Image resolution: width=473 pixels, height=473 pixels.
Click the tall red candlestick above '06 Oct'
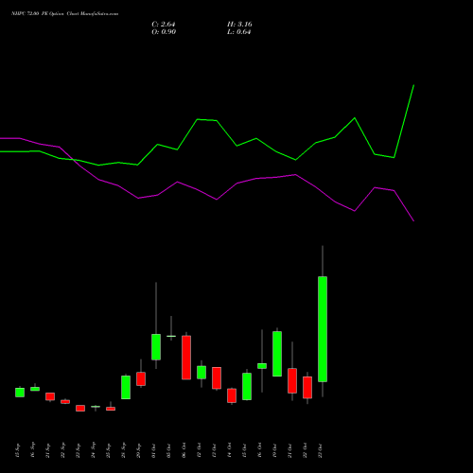(186, 358)
